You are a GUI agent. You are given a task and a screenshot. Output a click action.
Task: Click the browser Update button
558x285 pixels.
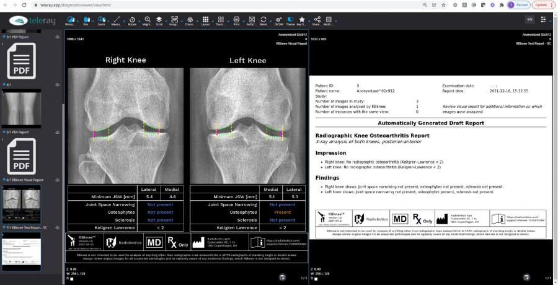pyautogui.click(x=541, y=4)
